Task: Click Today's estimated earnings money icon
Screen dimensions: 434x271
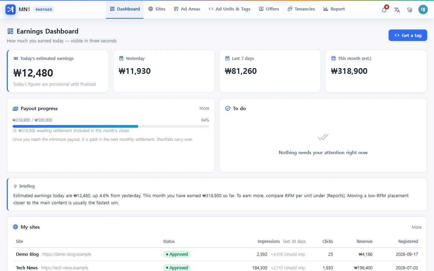Action: pyautogui.click(x=16, y=58)
